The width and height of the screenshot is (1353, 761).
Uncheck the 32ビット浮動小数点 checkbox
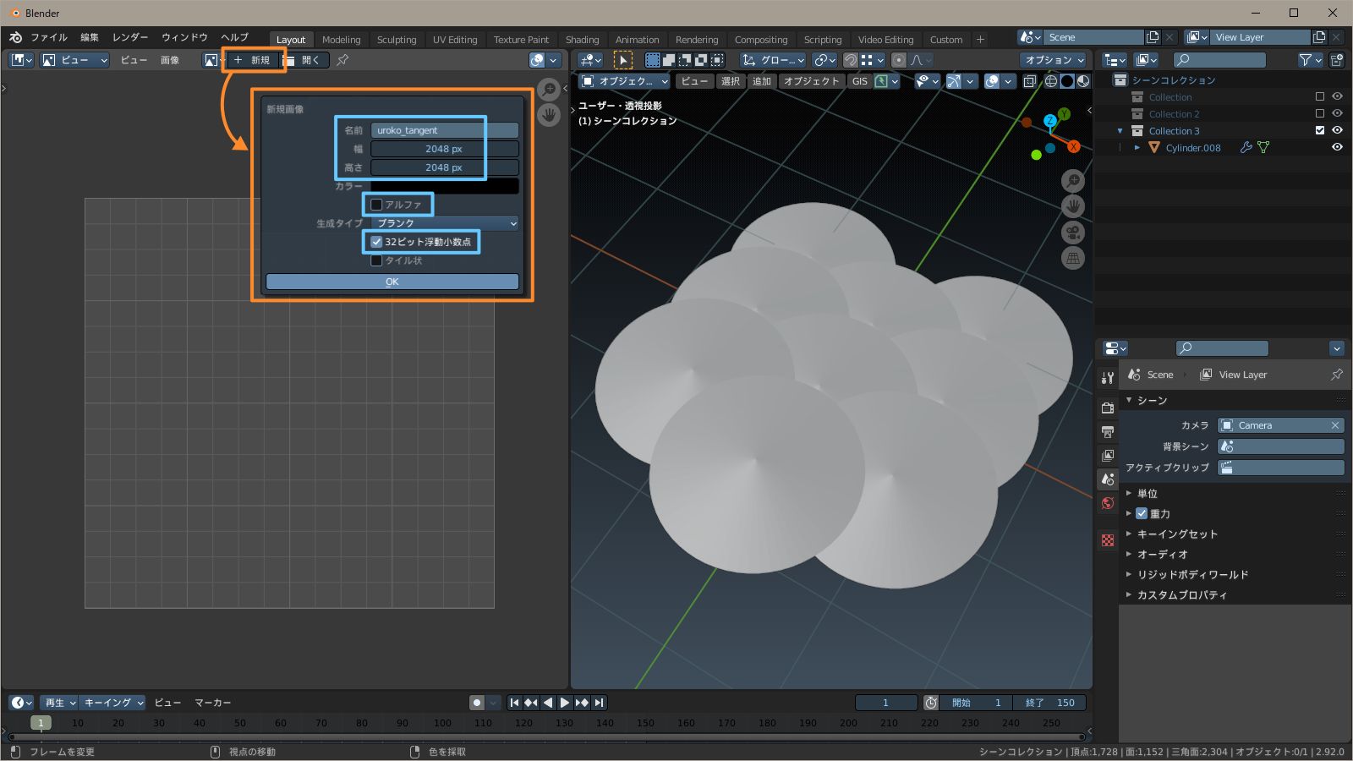pyautogui.click(x=376, y=242)
